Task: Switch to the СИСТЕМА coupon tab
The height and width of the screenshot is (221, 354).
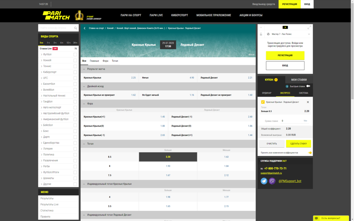Action: click(x=303, y=93)
